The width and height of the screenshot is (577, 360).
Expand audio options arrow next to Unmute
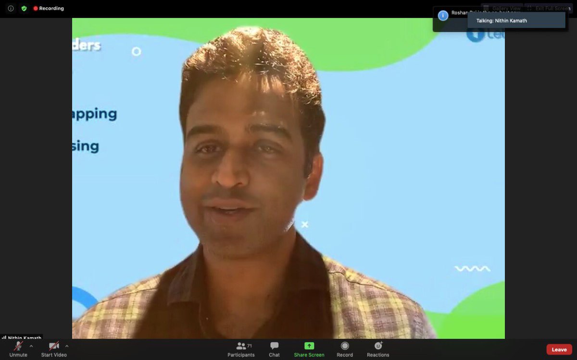click(x=31, y=346)
